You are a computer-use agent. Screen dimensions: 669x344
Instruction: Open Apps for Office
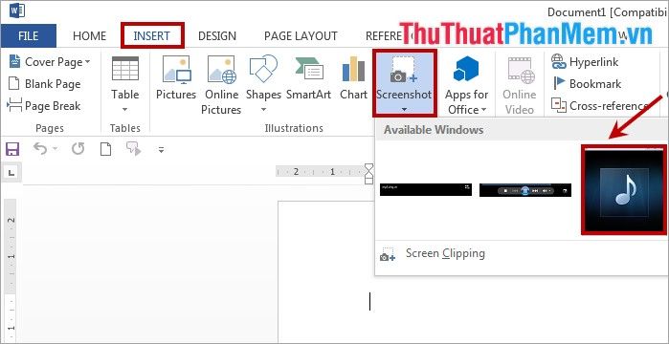[466, 85]
